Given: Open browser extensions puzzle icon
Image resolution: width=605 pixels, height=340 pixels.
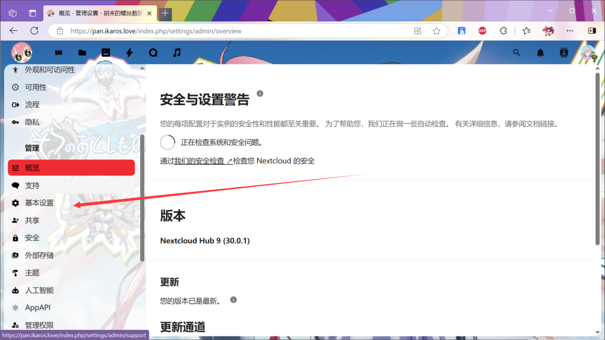Looking at the screenshot, I should point(503,31).
